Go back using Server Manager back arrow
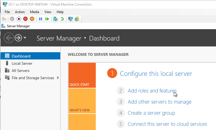The height and width of the screenshot is (130, 216). tap(9, 38)
